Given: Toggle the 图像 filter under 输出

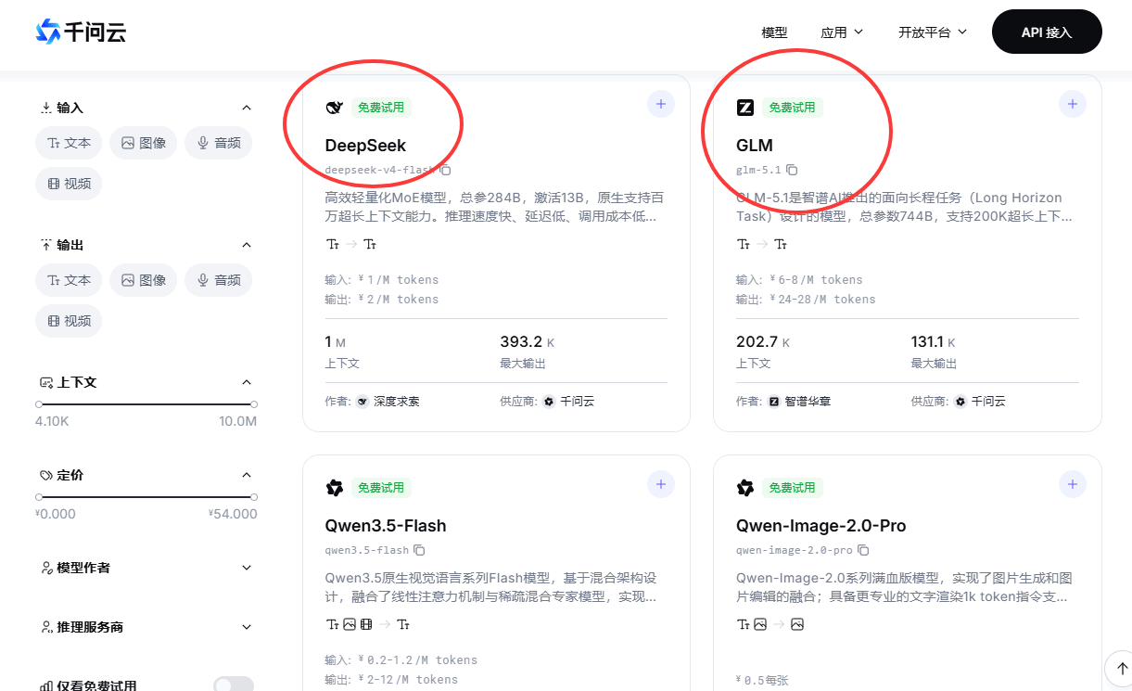Looking at the screenshot, I should 144,280.
